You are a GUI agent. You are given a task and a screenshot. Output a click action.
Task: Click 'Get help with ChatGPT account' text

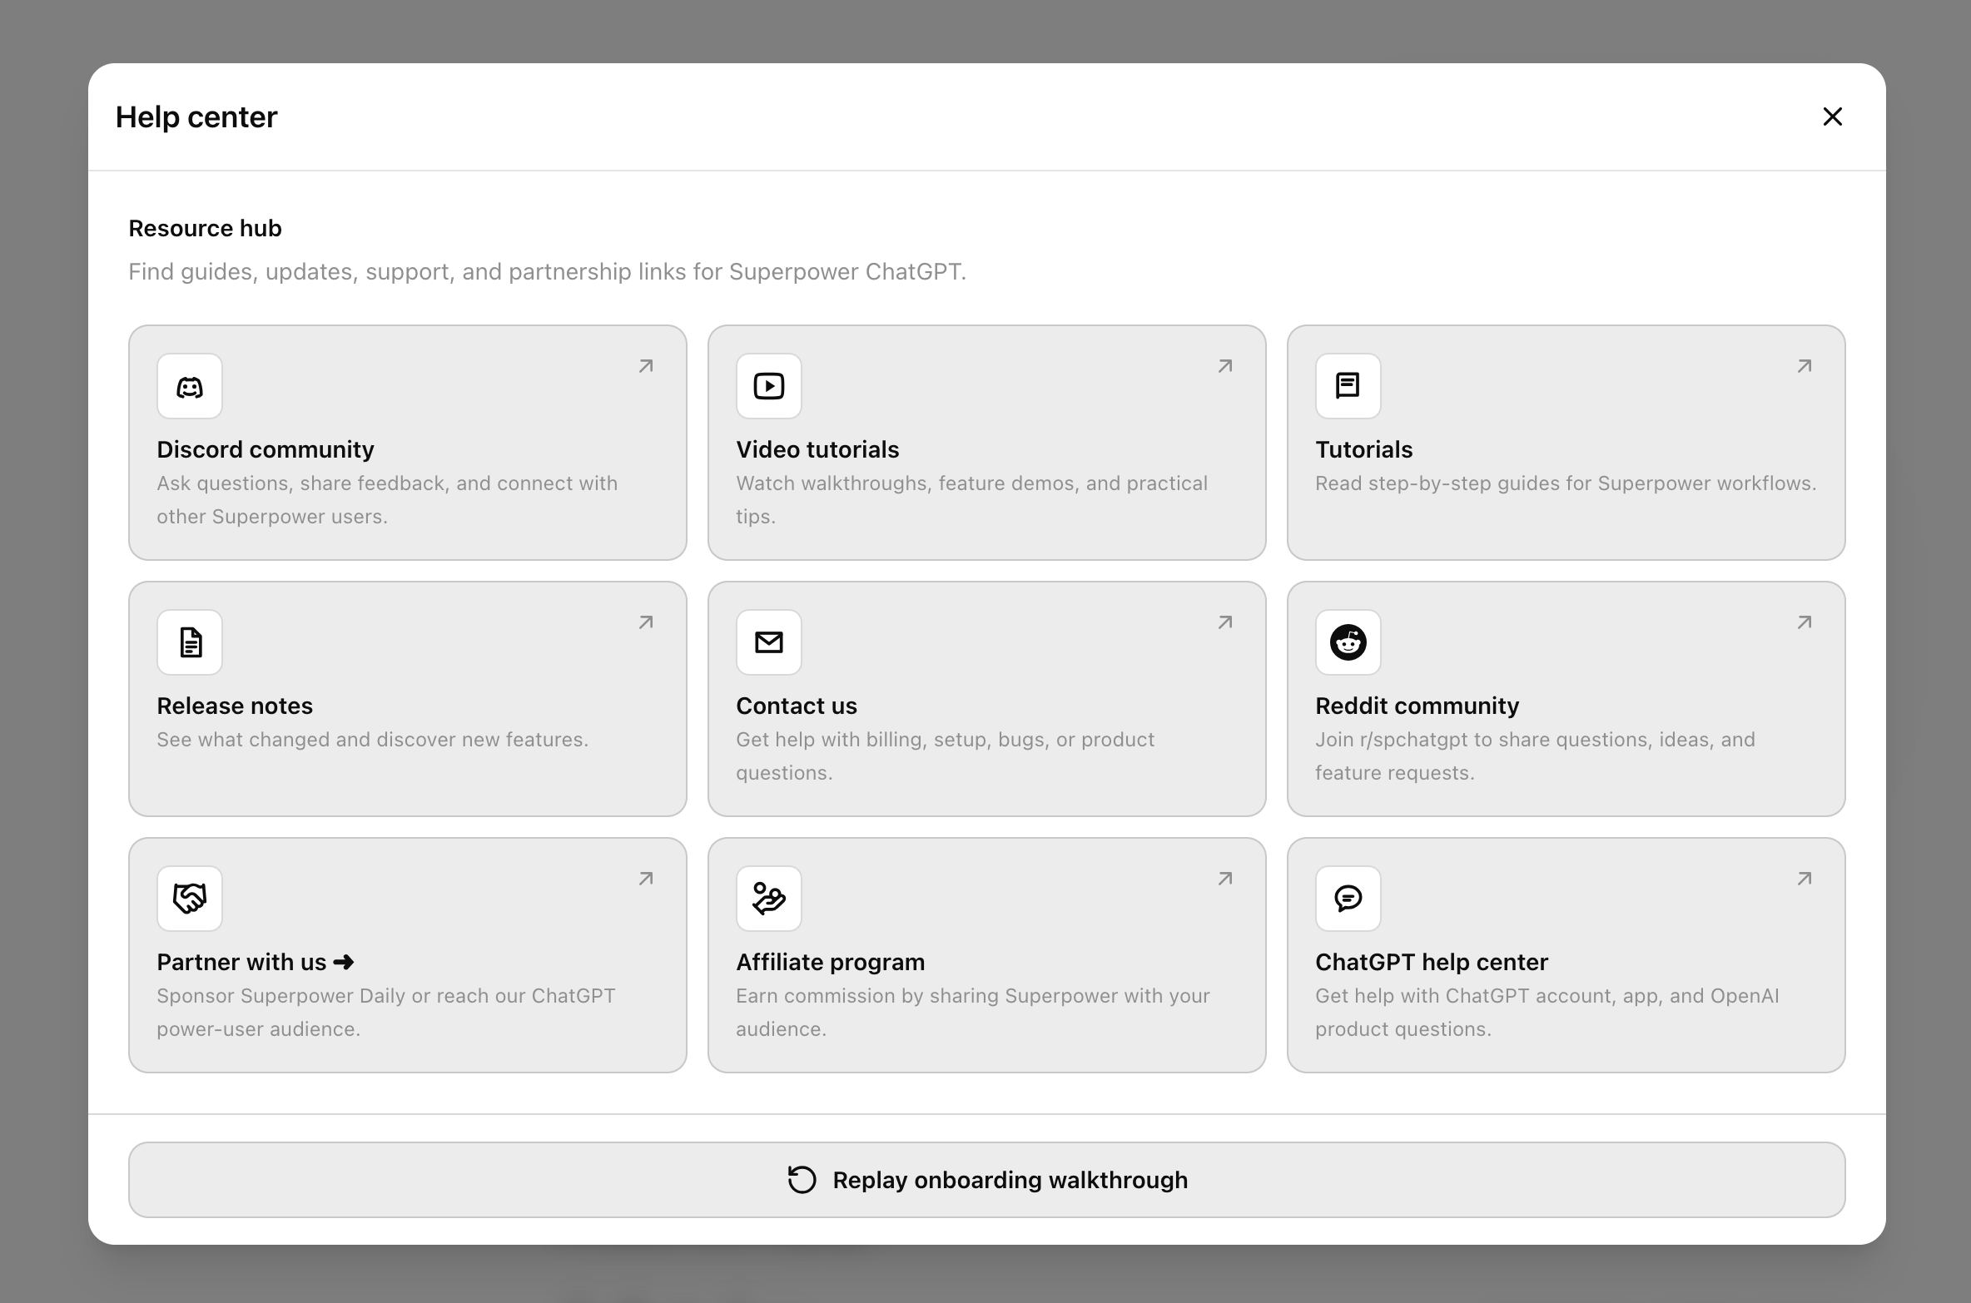(1547, 1013)
